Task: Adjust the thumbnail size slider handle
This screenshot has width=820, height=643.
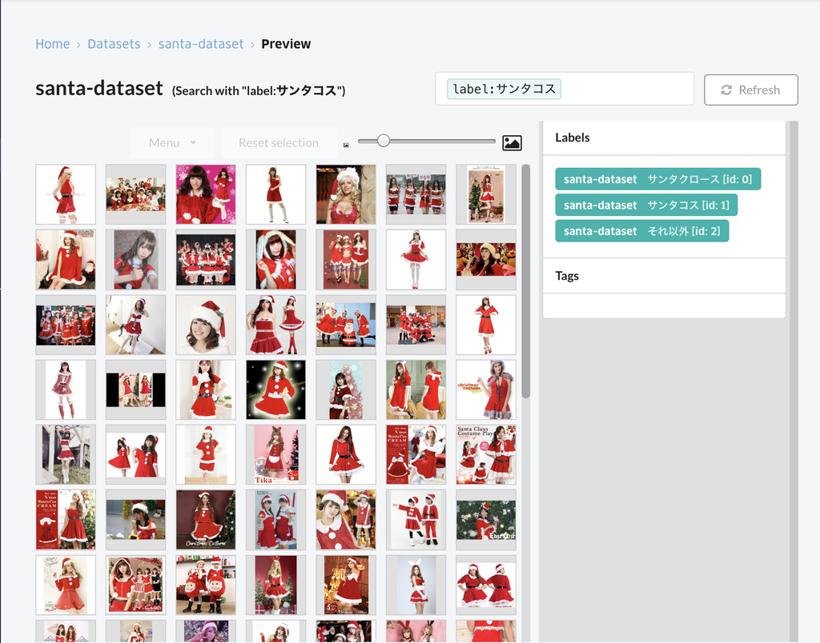Action: point(384,141)
